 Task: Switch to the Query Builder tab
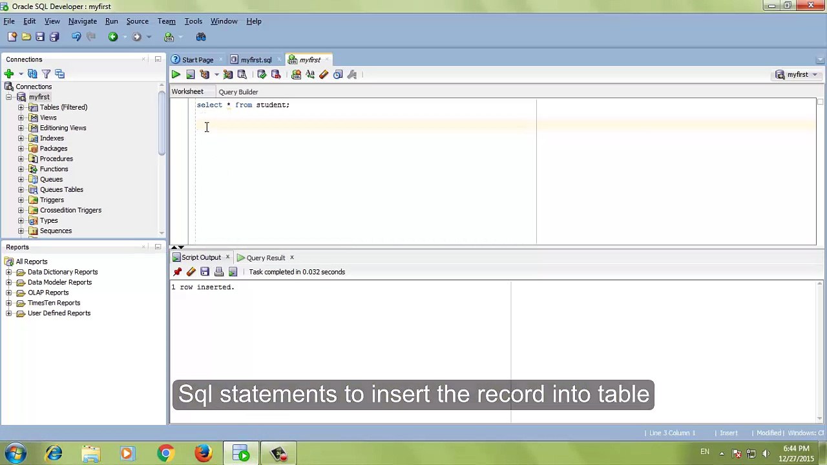238,92
